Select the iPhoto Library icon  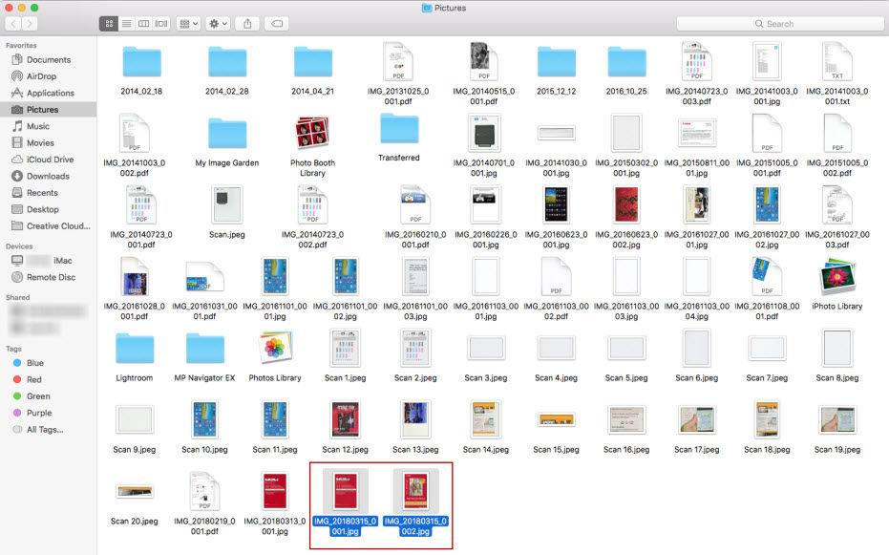(x=837, y=277)
